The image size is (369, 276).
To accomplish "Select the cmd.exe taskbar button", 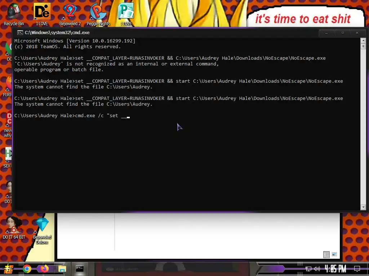I will (80, 269).
